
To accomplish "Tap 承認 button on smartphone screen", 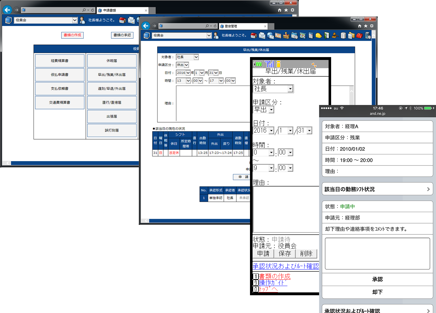I will [377, 279].
